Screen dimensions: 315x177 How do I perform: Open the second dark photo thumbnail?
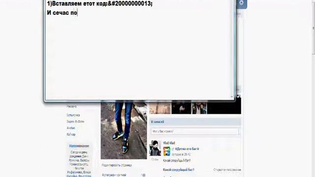181,108
